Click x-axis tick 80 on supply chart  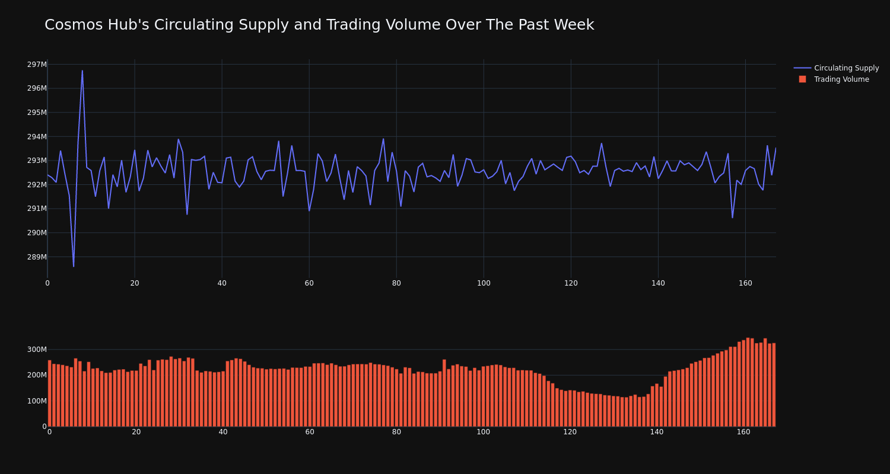[396, 283]
